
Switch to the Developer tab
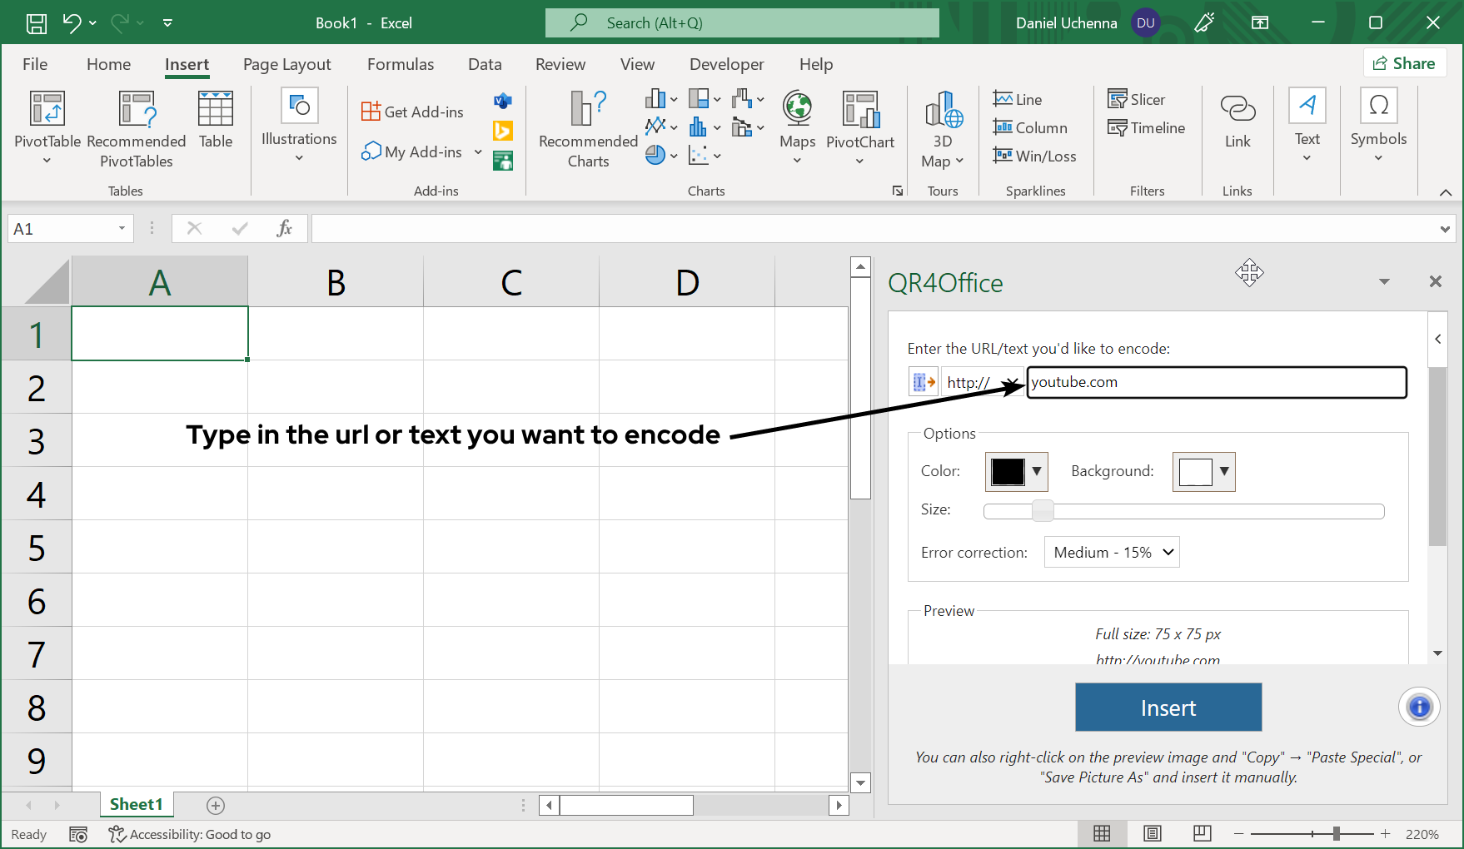[726, 64]
